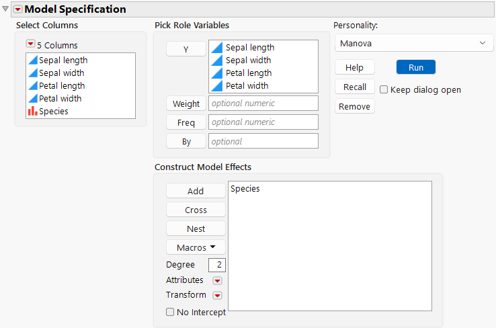Click the Recall button
Image resolution: width=496 pixels, height=328 pixels.
click(354, 87)
